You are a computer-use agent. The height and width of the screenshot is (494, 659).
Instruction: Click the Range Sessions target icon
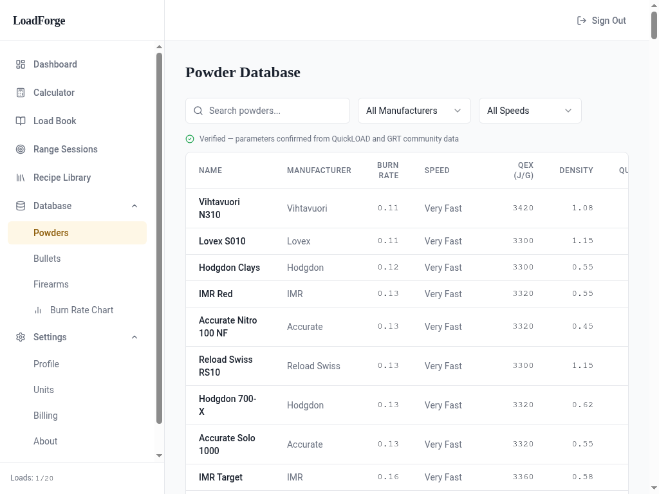[21, 149]
